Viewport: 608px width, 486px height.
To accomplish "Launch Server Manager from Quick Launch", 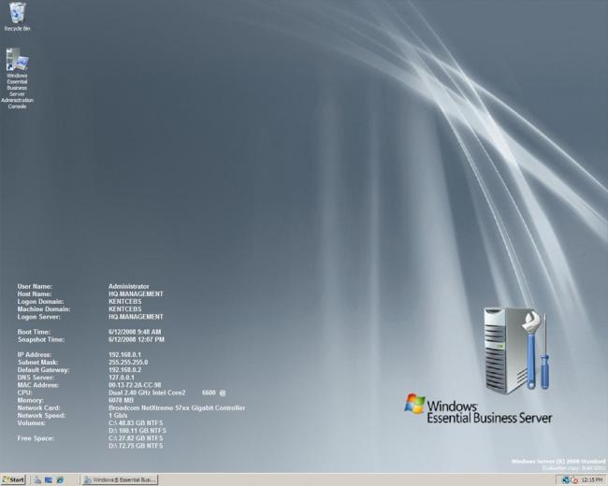I will pyautogui.click(x=37, y=480).
